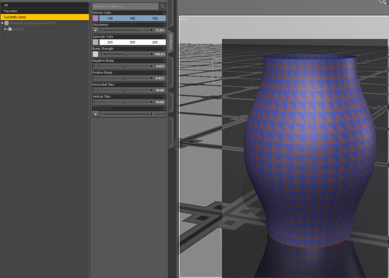Click the Negative Bump slider handle
Screen dimensions: 389x278
click(123, 66)
